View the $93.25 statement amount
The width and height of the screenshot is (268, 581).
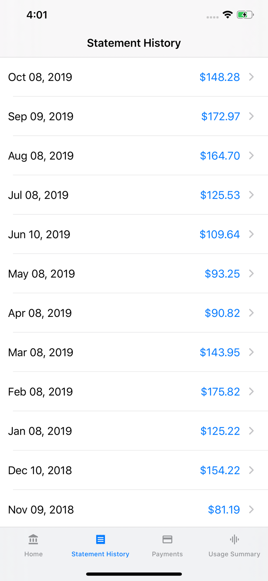(222, 274)
